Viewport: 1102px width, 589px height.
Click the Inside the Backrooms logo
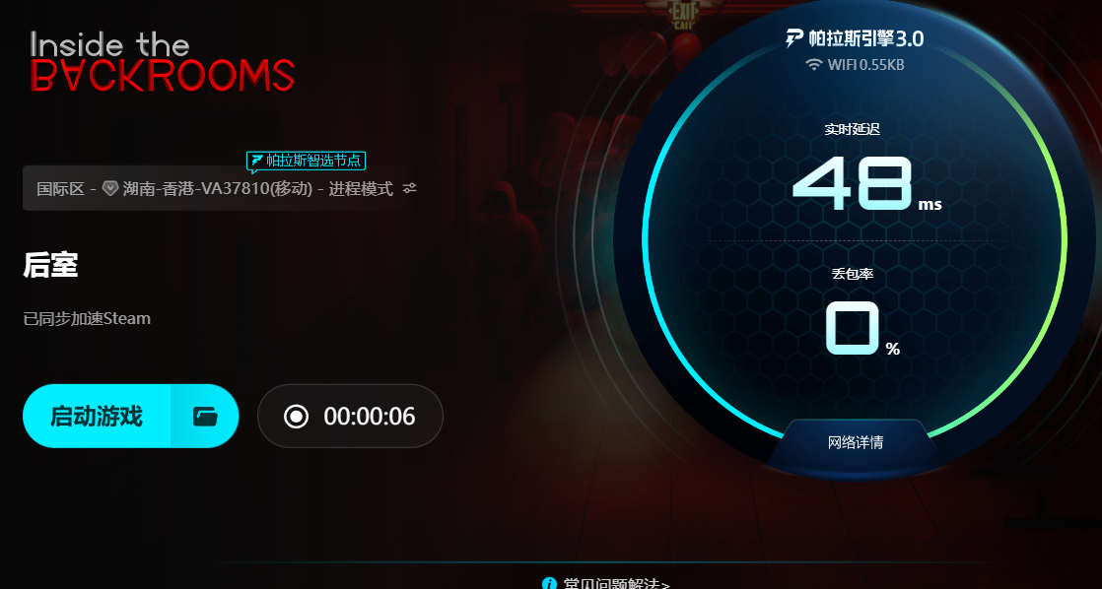(x=162, y=61)
